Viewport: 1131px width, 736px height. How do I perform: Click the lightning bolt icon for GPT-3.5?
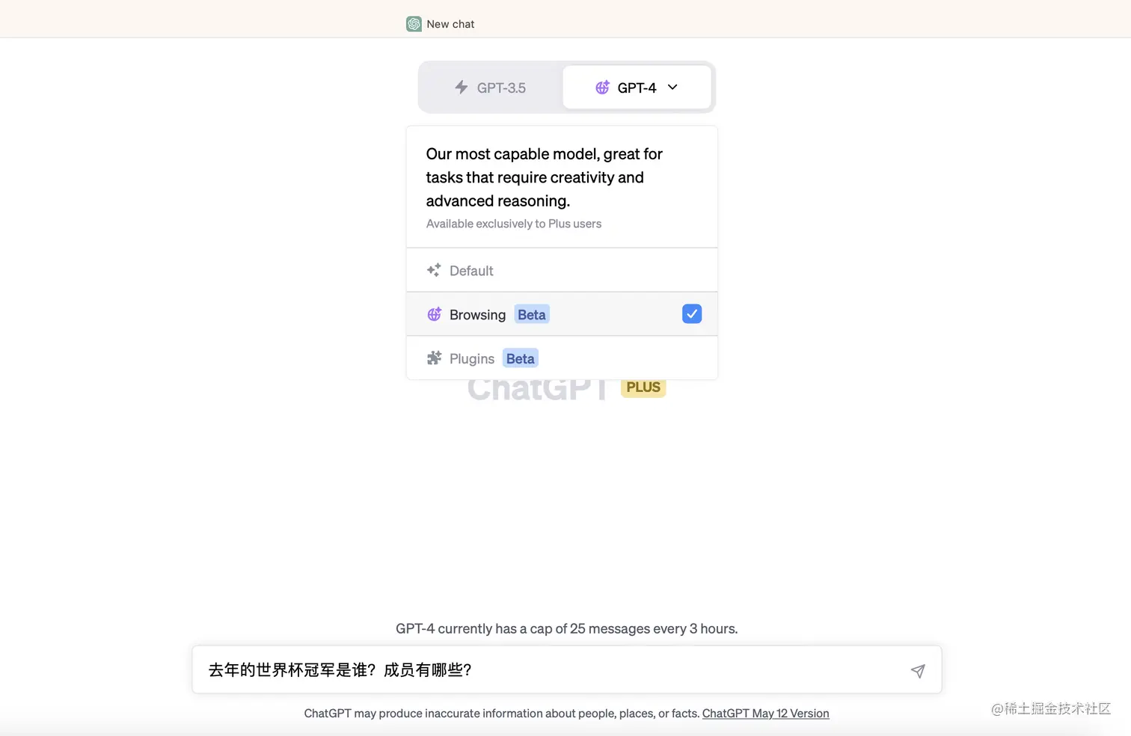tap(462, 88)
